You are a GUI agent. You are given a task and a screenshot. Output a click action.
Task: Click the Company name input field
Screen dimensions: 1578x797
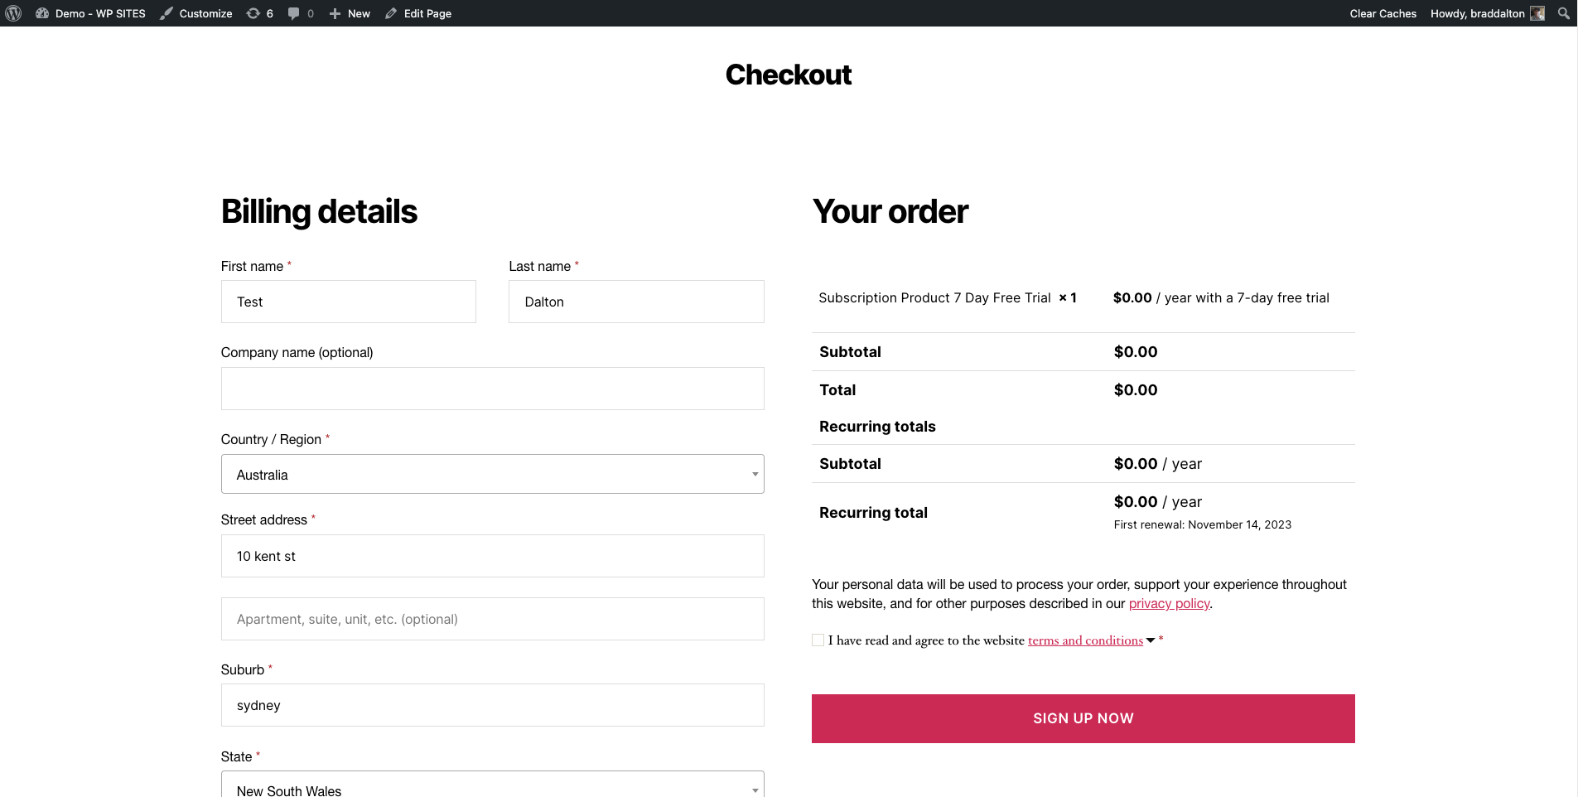(492, 389)
